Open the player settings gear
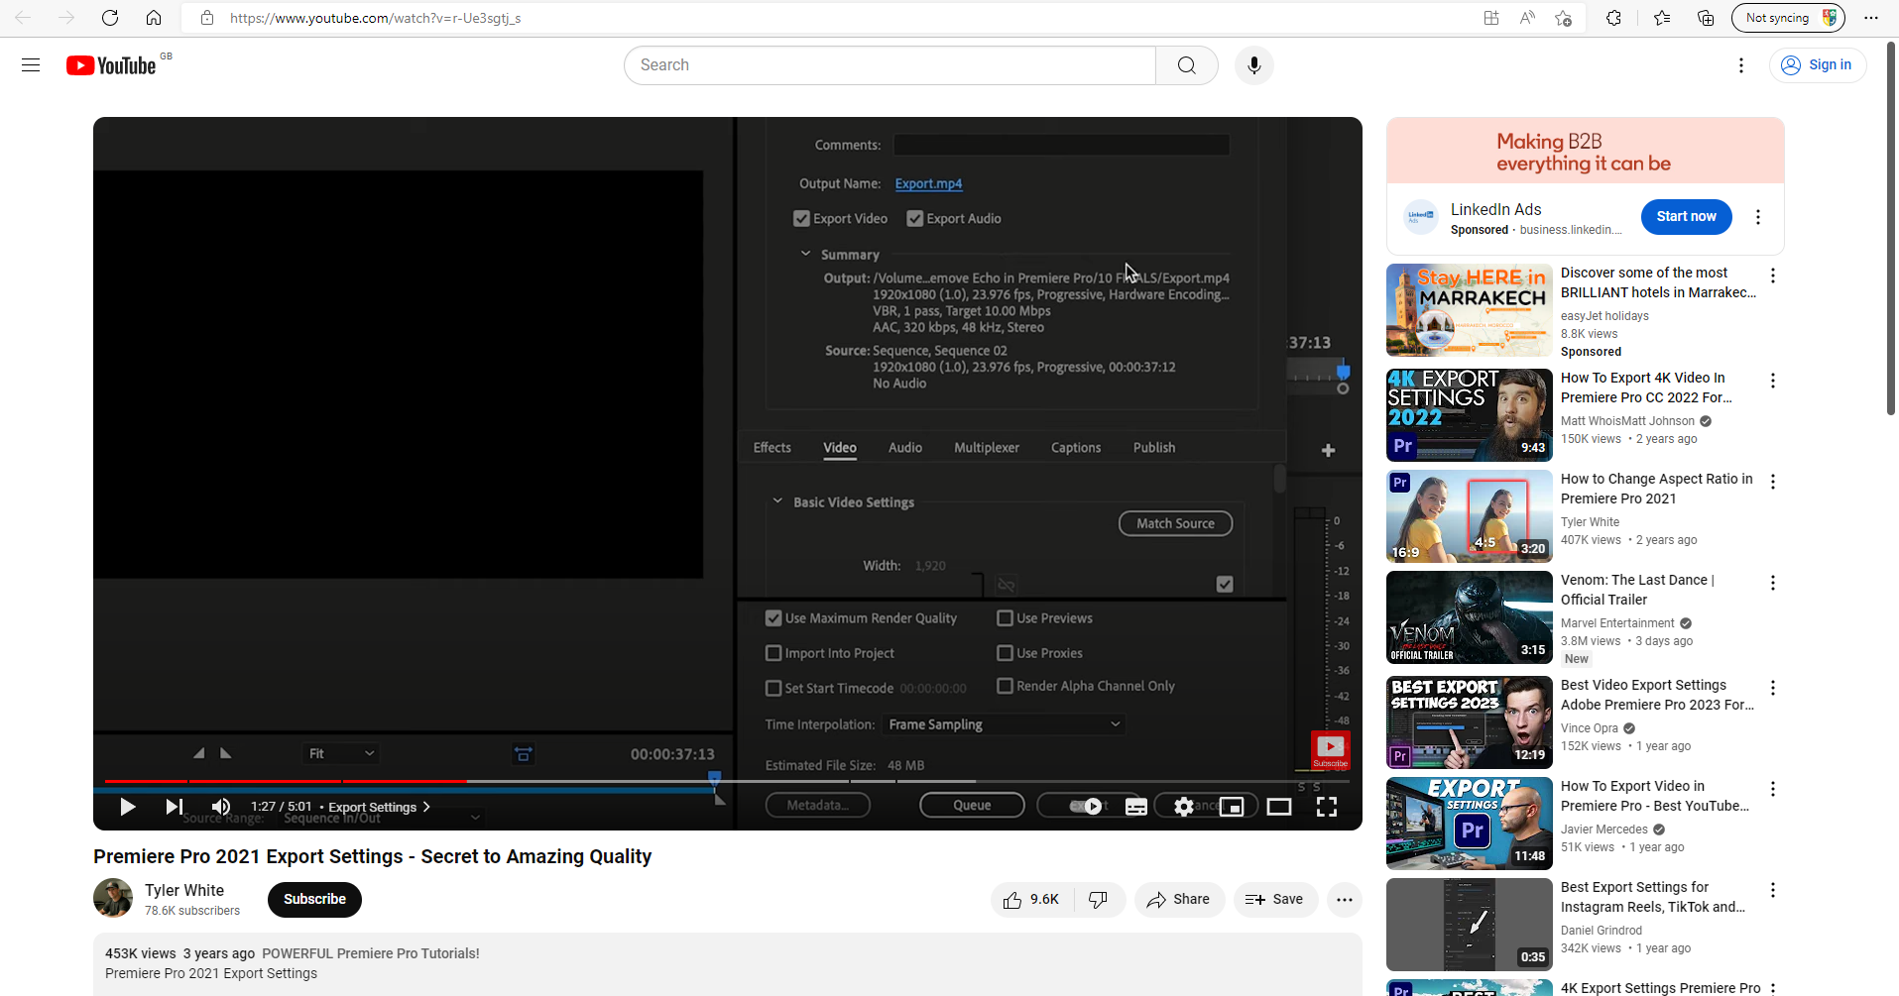 [x=1184, y=807]
